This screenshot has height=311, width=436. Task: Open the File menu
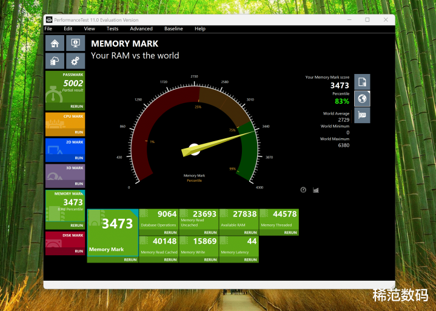[49, 28]
